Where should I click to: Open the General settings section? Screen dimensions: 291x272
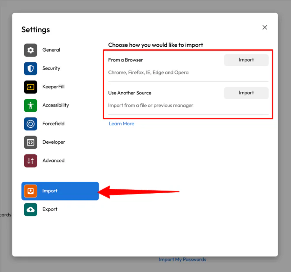coord(60,50)
